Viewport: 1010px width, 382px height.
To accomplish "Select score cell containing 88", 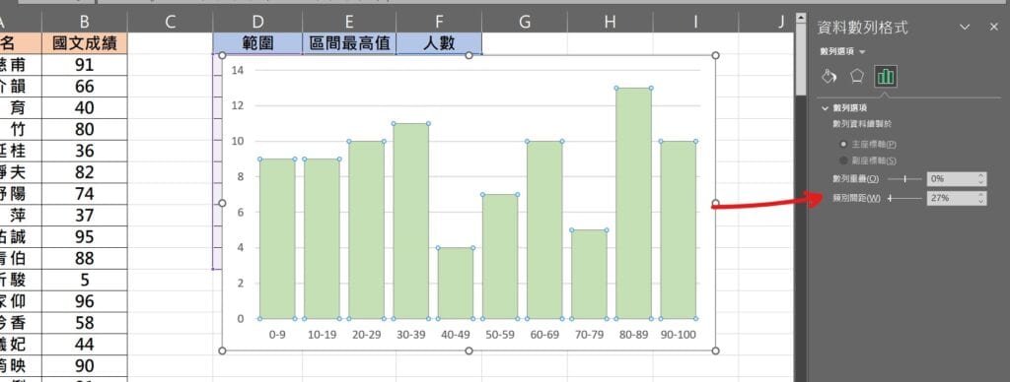I will pos(85,259).
